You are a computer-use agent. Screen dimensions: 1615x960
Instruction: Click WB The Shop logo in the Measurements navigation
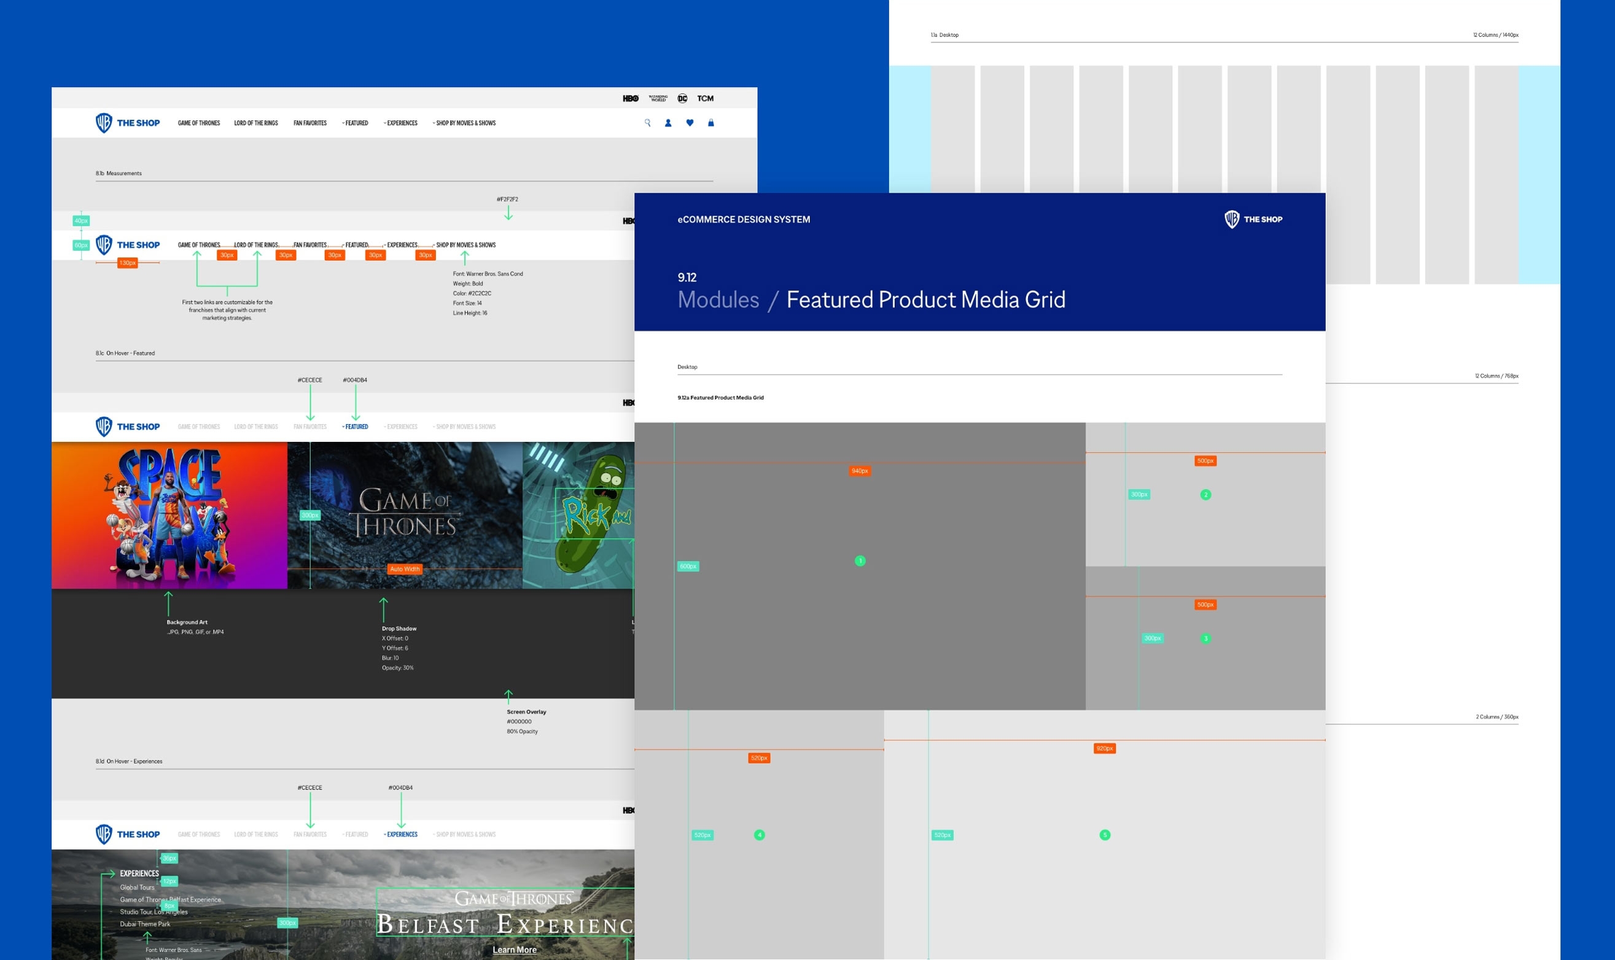tap(128, 244)
